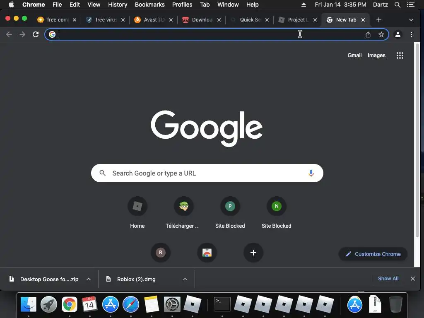
Task: Open the Gmail link
Action: pos(354,55)
